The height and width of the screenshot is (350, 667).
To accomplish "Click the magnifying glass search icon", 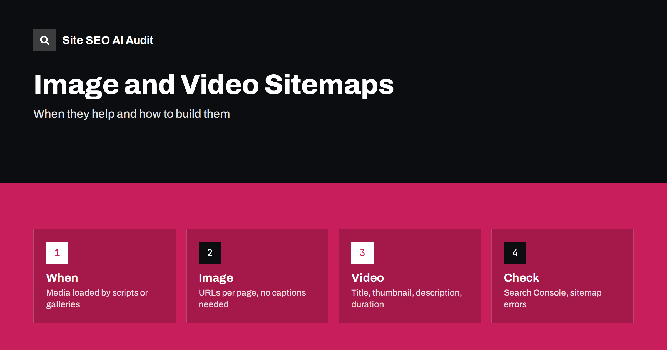I will [44, 40].
